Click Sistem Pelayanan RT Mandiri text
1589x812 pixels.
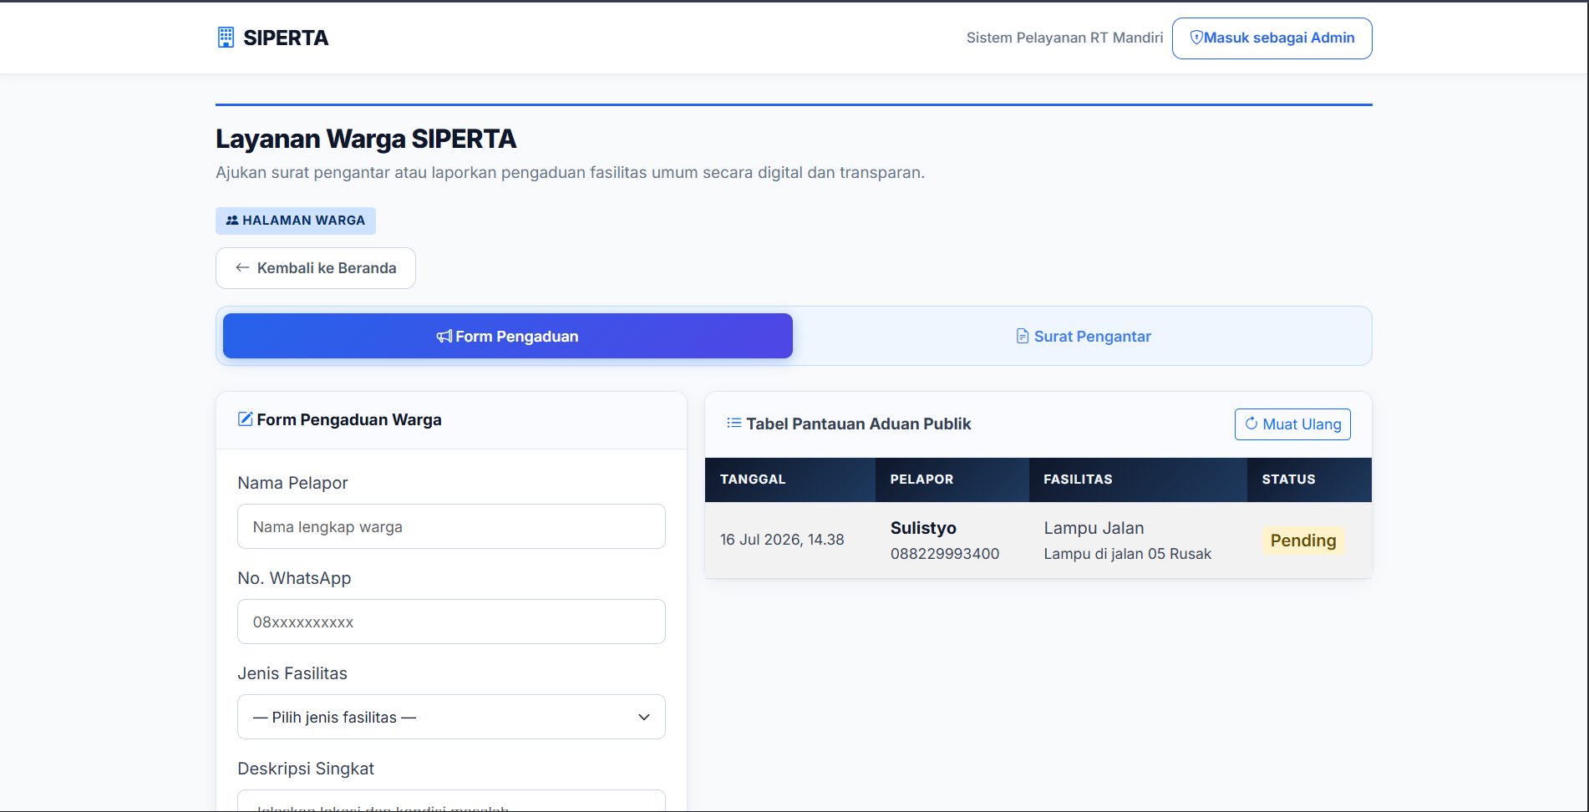coord(1064,38)
